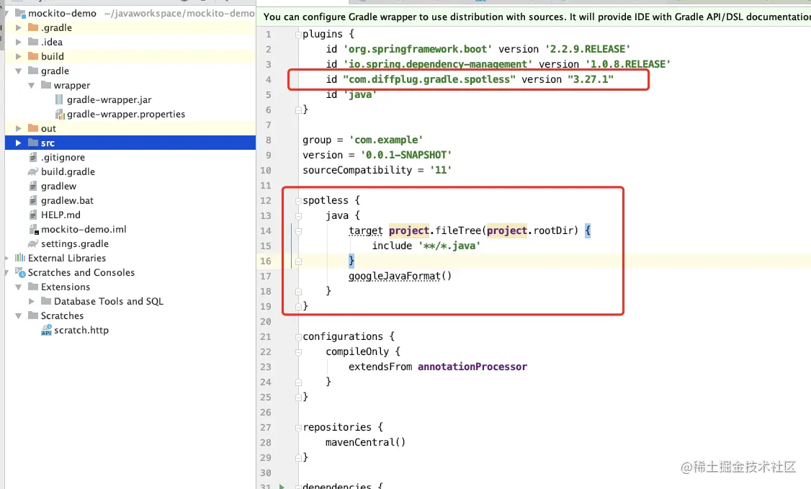Image resolution: width=811 pixels, height=489 pixels.
Task: Run dependencies block via gutter arrow
Action: (x=282, y=486)
